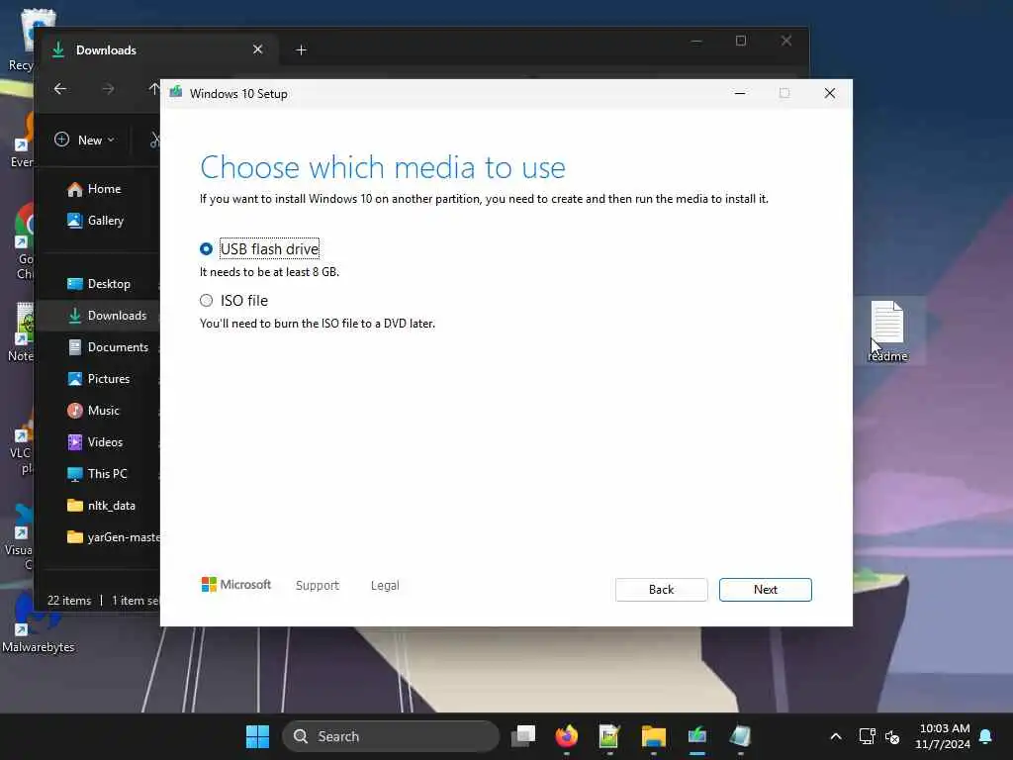Viewport: 1013px width, 760px height.
Task: Add a new tab in File Explorer
Action: pos(301,49)
